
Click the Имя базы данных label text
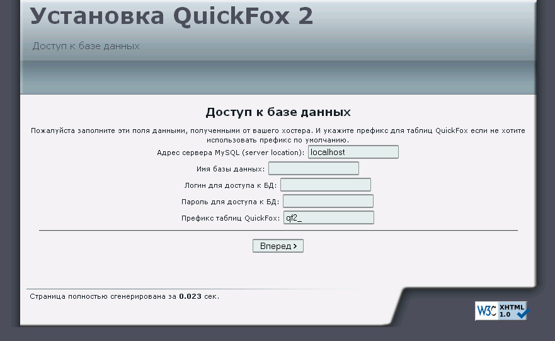click(x=231, y=169)
